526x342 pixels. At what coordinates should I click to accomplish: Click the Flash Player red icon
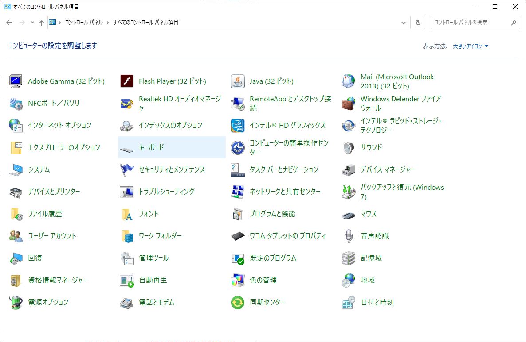point(127,81)
